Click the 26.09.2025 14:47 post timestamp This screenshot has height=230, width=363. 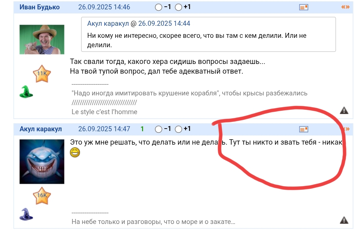[x=104, y=129]
